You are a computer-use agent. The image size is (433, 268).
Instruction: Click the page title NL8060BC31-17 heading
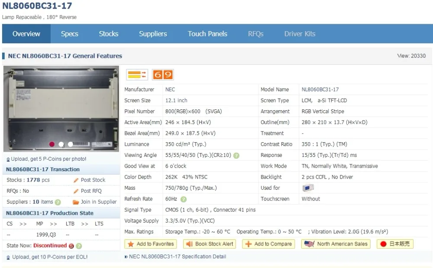tap(37, 6)
